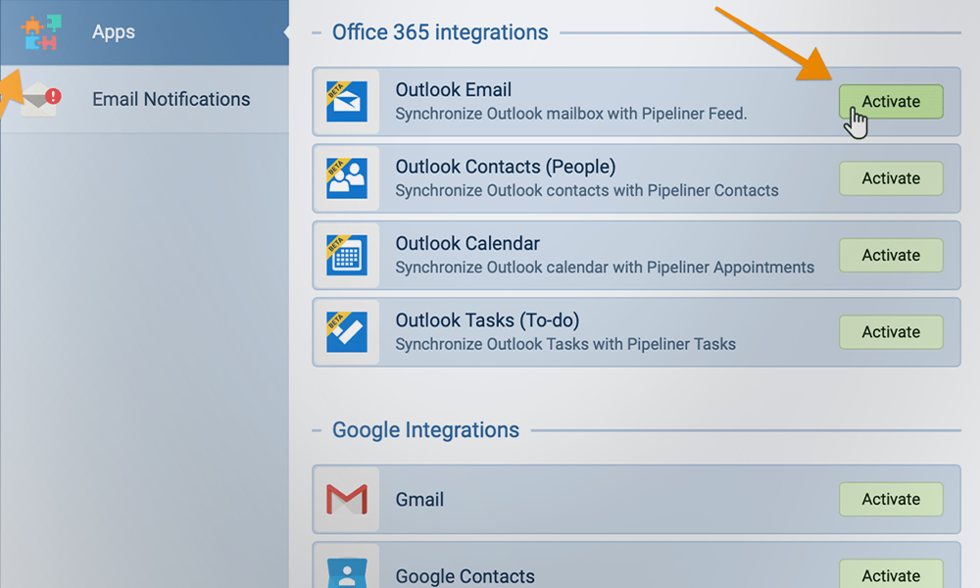Click the Outlook Email title text

coord(453,90)
